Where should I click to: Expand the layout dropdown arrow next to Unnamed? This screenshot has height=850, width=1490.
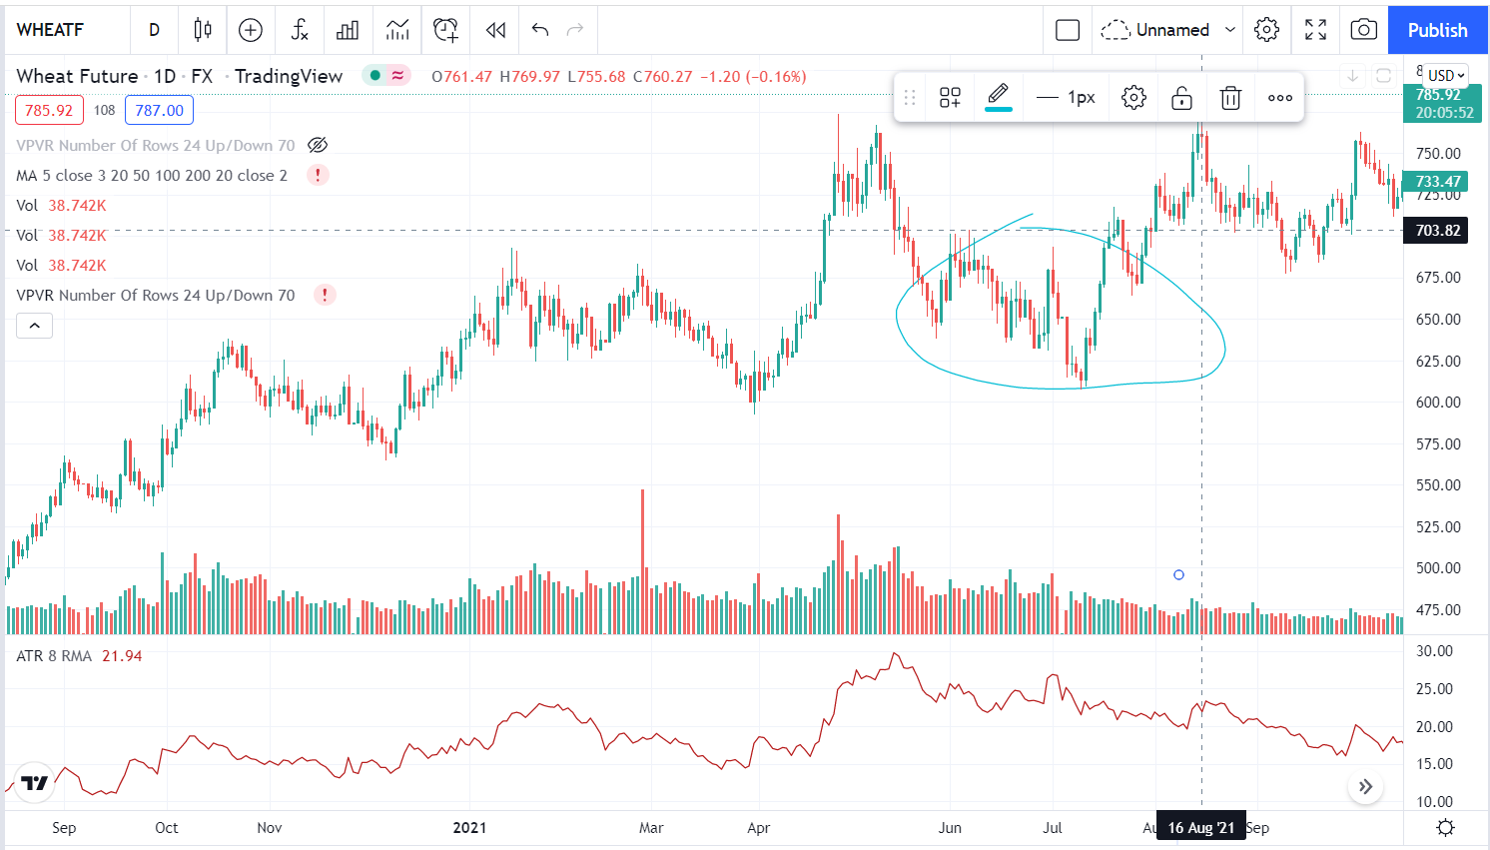click(x=1230, y=30)
